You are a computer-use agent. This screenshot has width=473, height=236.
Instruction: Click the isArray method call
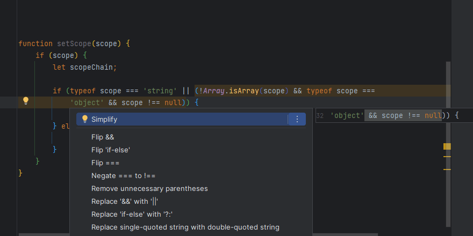click(x=243, y=91)
